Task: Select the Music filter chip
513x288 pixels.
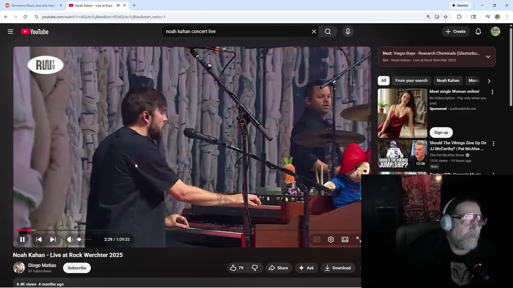Action: [x=473, y=80]
